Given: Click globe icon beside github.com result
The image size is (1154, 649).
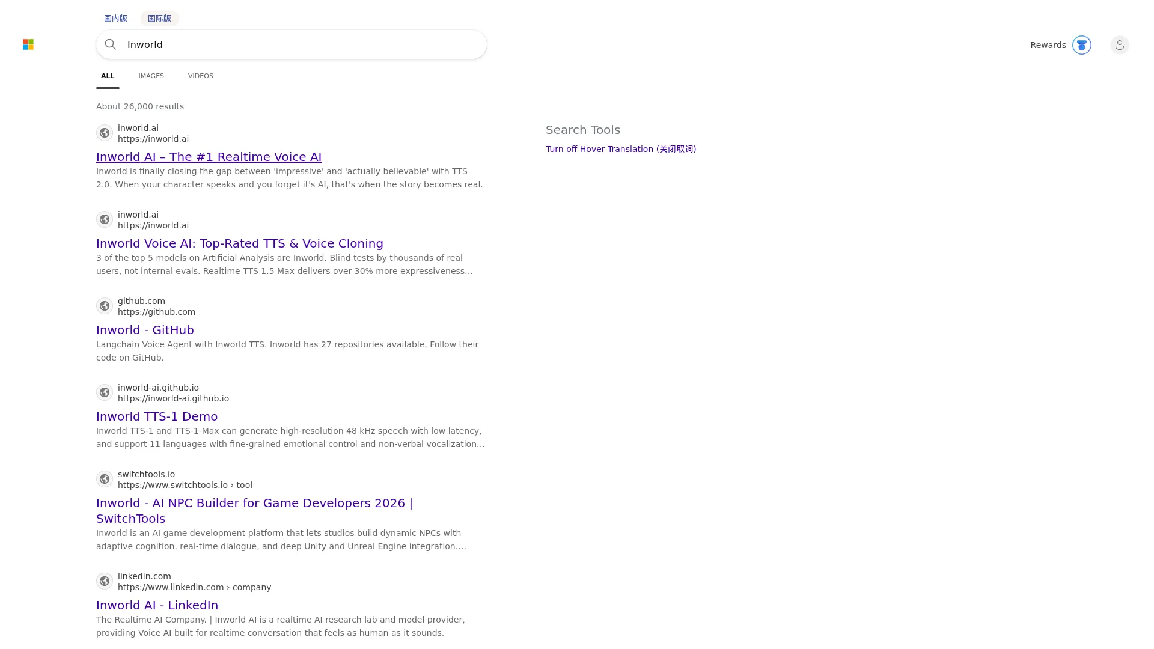Looking at the screenshot, I should point(105,306).
